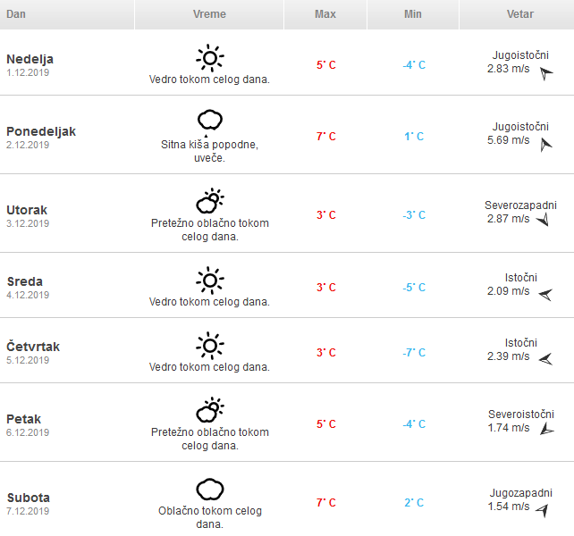The image size is (574, 536).
Task: Click the partly cloudy icon for Utorak
Action: [209, 200]
